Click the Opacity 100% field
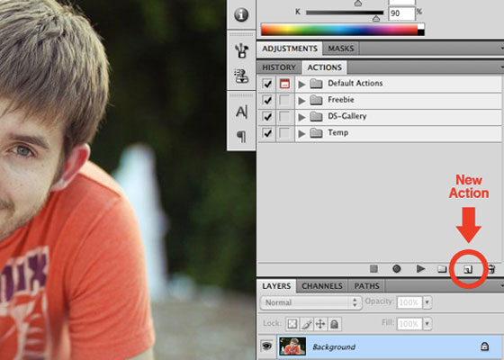Screen dimensions: 504x360 click(x=409, y=302)
